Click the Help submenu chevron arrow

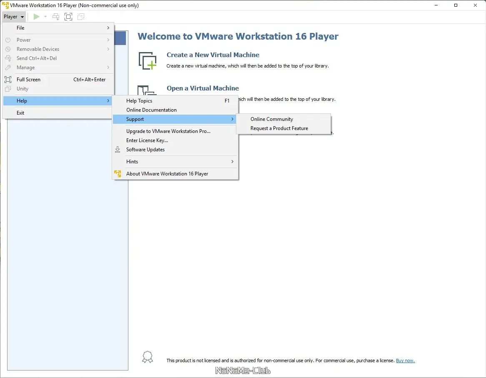tap(108, 101)
